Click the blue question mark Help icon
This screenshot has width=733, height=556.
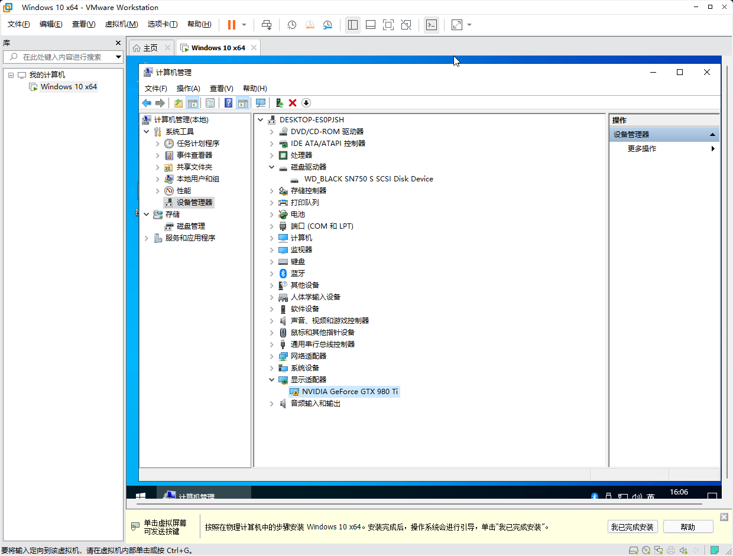228,103
